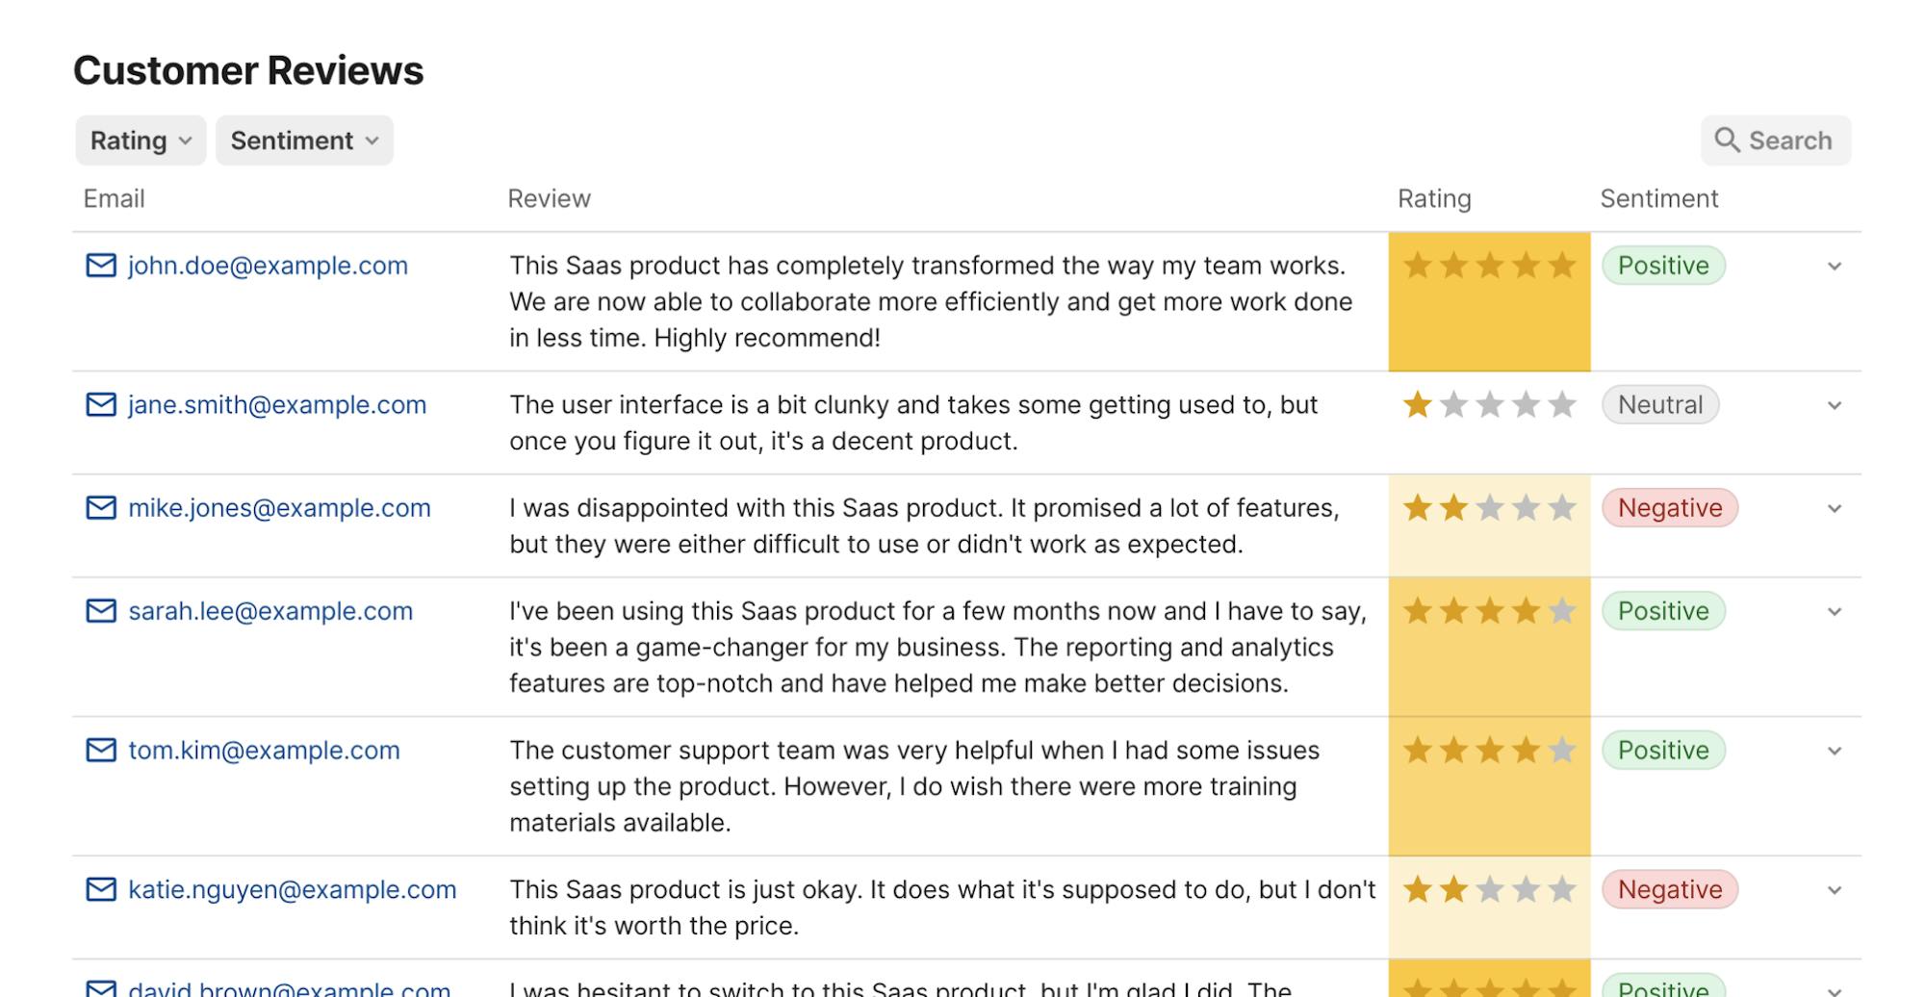Open the Sentiment filter dropdown
Screen dimensions: 1925x997
(x=304, y=141)
